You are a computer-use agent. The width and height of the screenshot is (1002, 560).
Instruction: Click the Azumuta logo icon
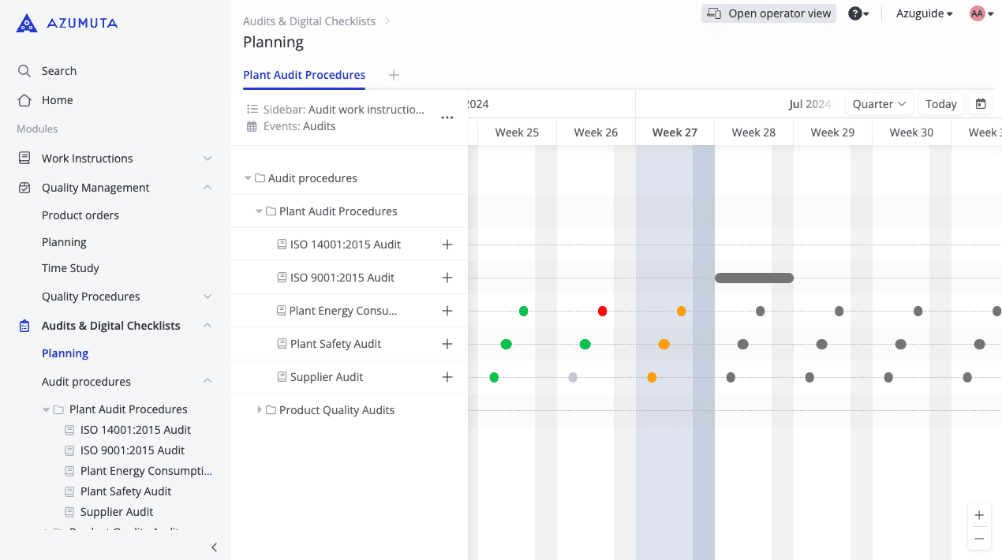27,24
